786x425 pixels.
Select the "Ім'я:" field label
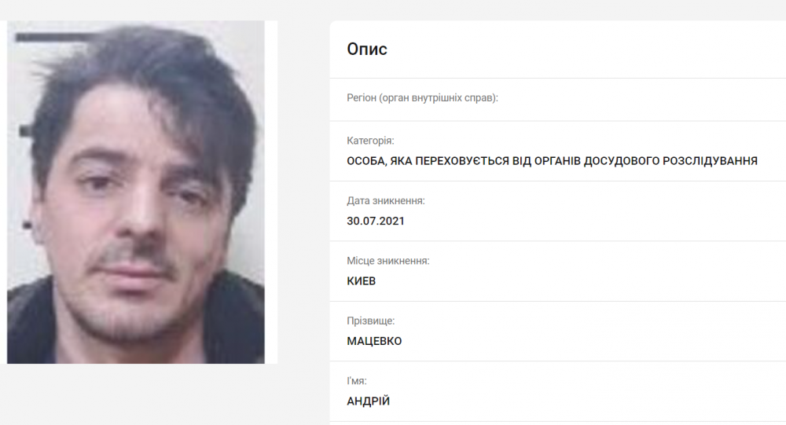tap(356, 381)
